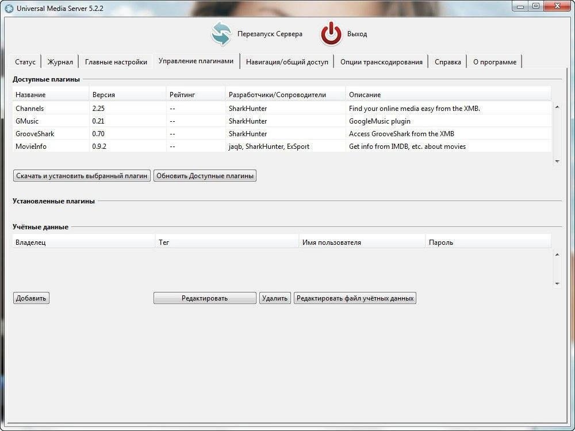Select the GMusic plugin row
Viewport: 575px width, 431px height.
pos(282,121)
